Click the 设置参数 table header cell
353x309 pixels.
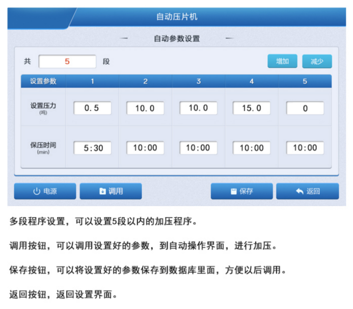tap(43, 82)
